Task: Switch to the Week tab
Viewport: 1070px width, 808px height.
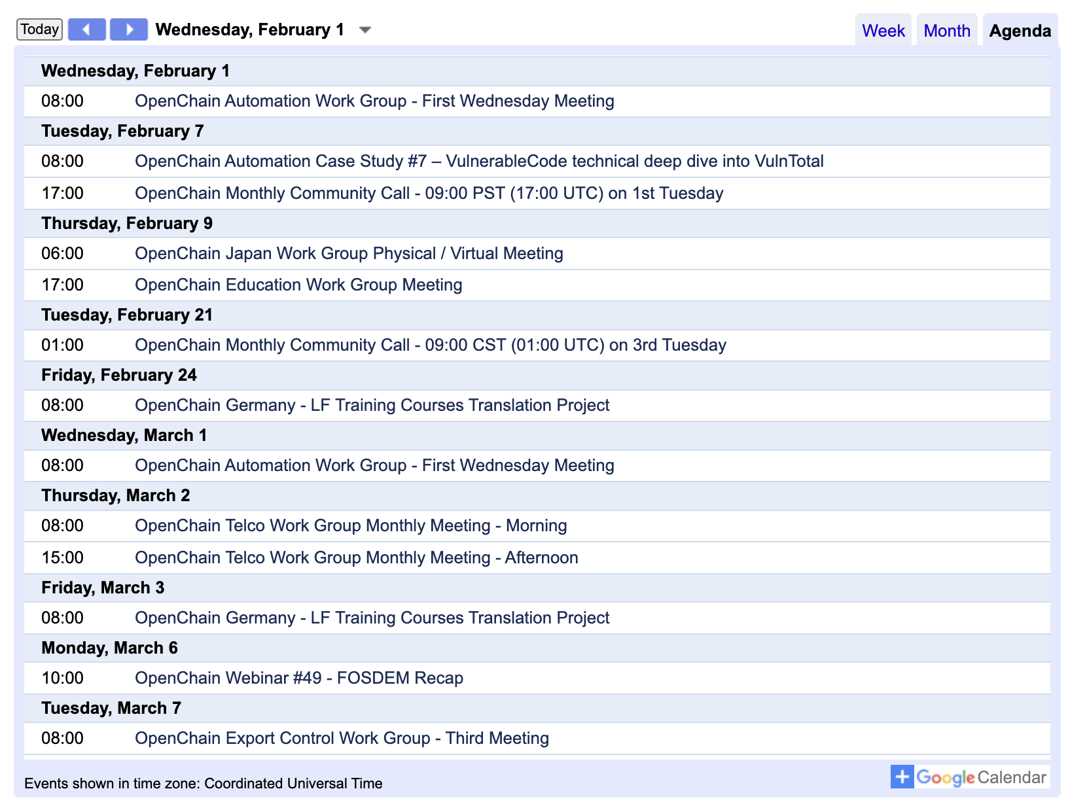Action: 883,31
